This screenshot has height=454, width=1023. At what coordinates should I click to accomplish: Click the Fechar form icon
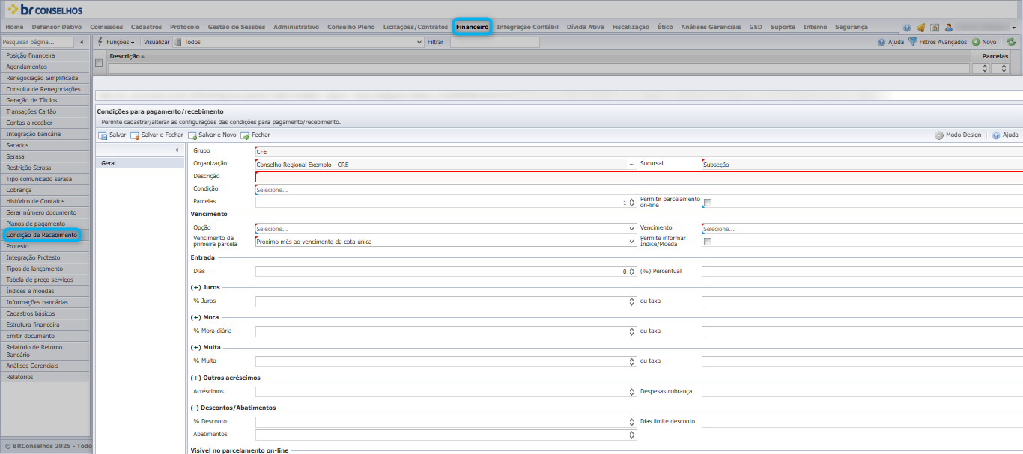point(245,135)
